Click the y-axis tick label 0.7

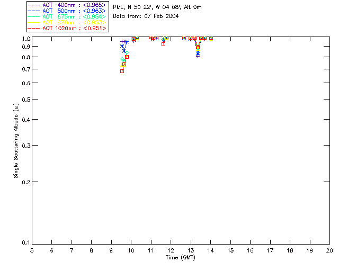(26, 69)
